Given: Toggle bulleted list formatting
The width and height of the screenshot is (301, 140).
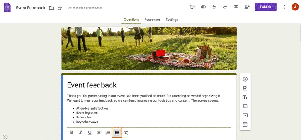Looking at the screenshot, I should coord(117,132).
